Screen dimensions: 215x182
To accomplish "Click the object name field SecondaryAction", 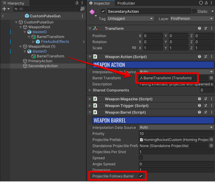I will pyautogui.click(x=149, y=11).
